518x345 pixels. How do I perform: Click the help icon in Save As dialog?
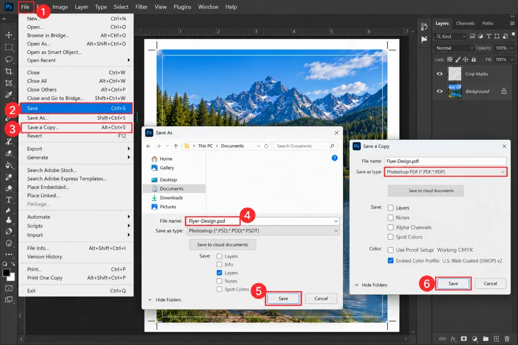335,158
